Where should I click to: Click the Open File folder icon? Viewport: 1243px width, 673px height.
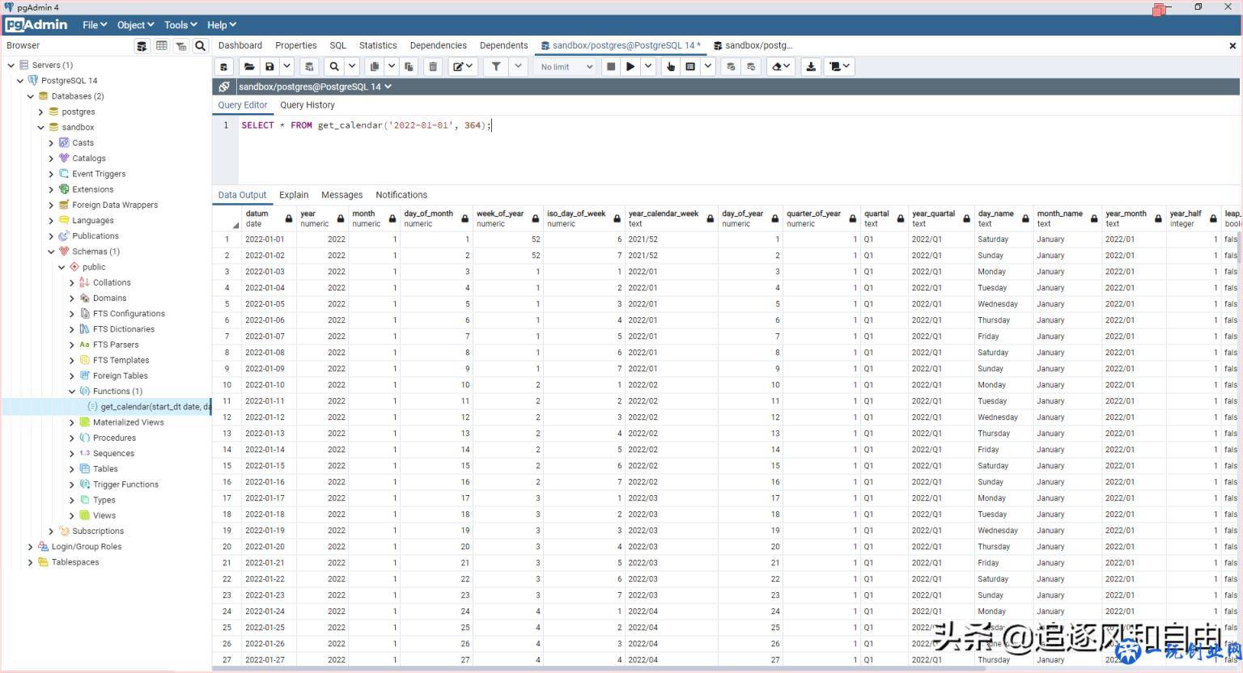[x=249, y=66]
